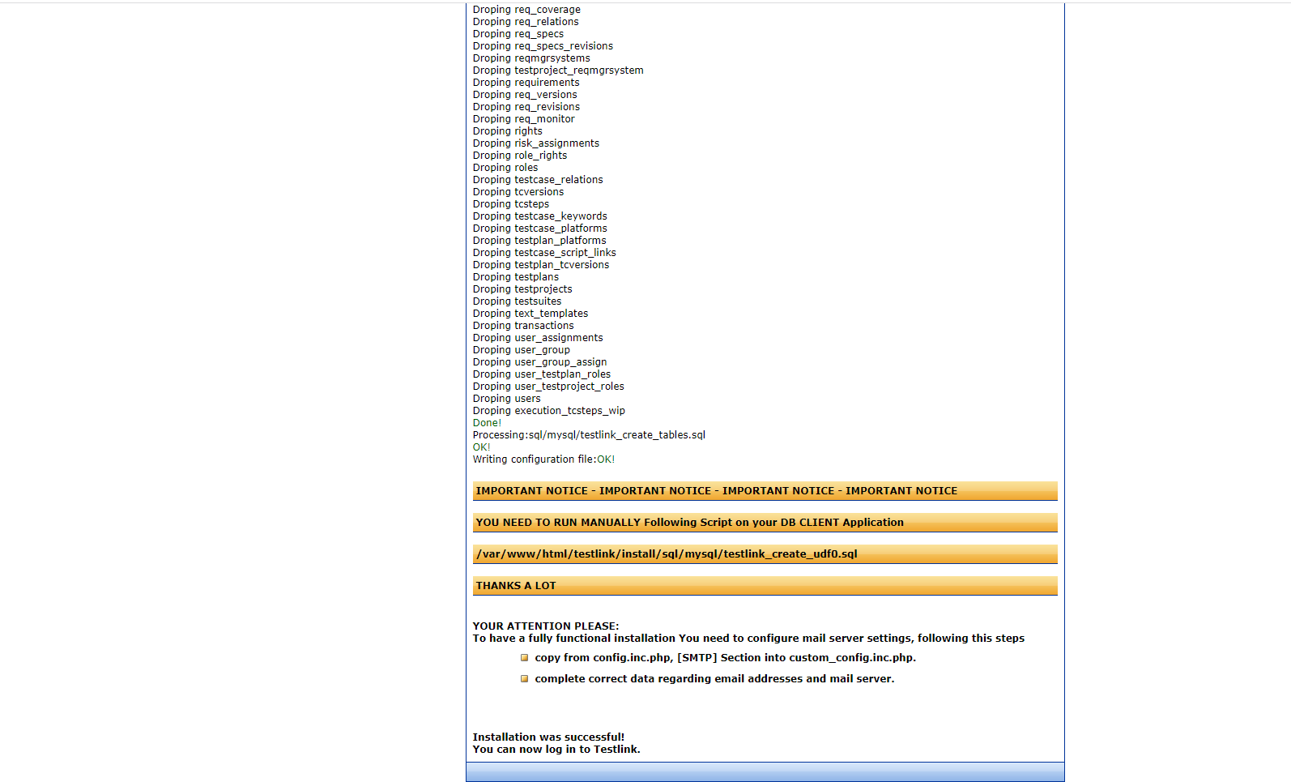This screenshot has height=782, width=1291.
Task: Select 'Dropping requirements' log entry
Action: (526, 83)
